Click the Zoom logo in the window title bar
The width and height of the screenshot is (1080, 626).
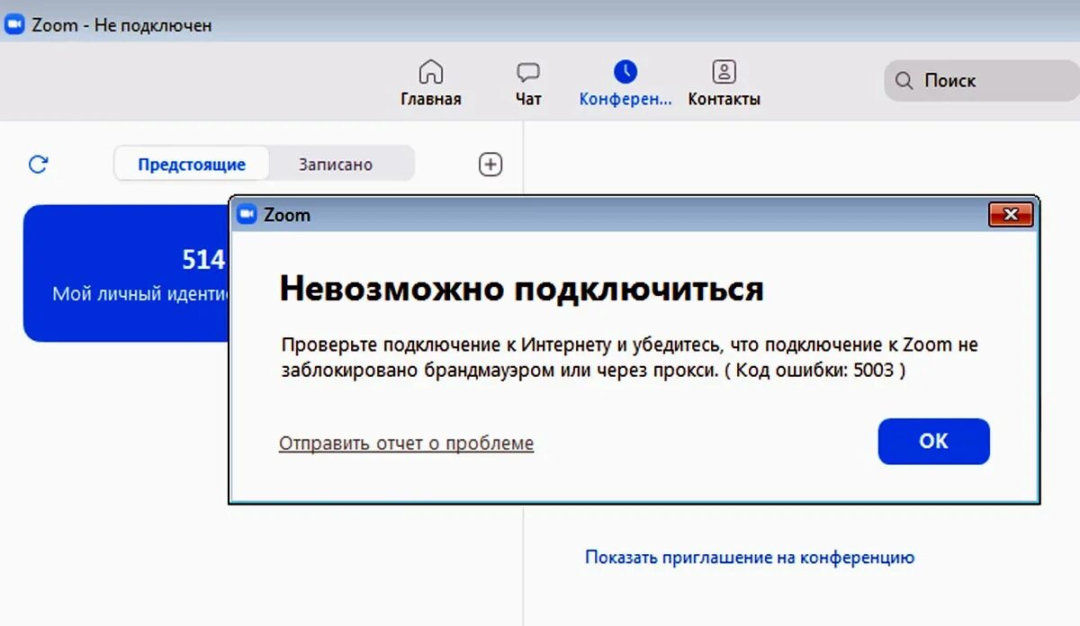click(13, 24)
